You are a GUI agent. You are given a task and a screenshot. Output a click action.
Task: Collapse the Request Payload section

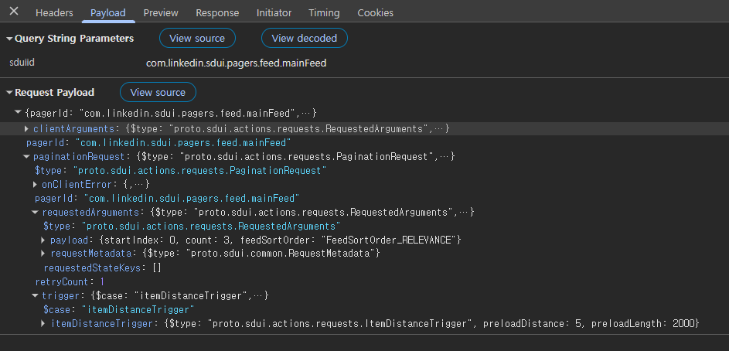(9, 93)
